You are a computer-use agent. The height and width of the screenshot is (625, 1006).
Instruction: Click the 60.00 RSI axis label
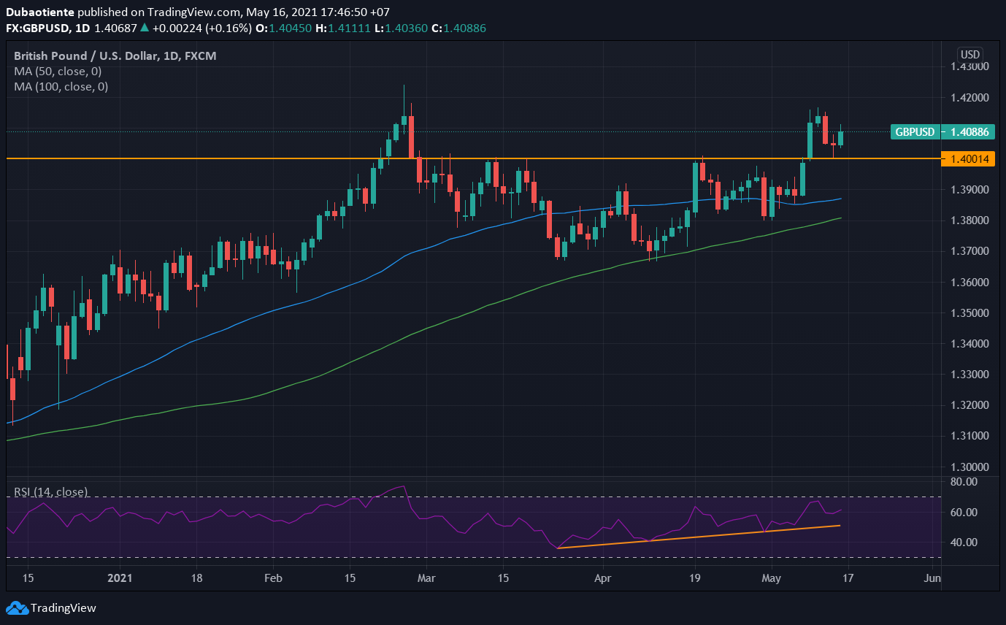coord(963,513)
